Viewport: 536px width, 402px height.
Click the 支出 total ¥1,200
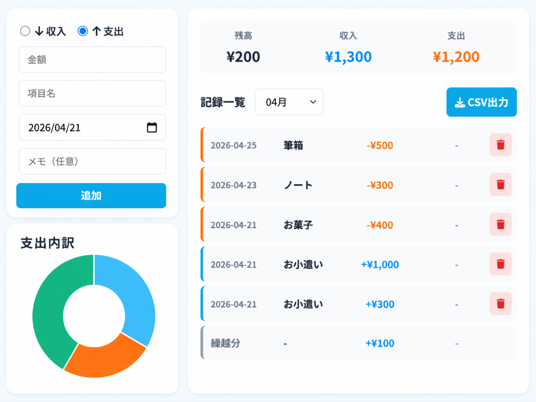click(456, 57)
